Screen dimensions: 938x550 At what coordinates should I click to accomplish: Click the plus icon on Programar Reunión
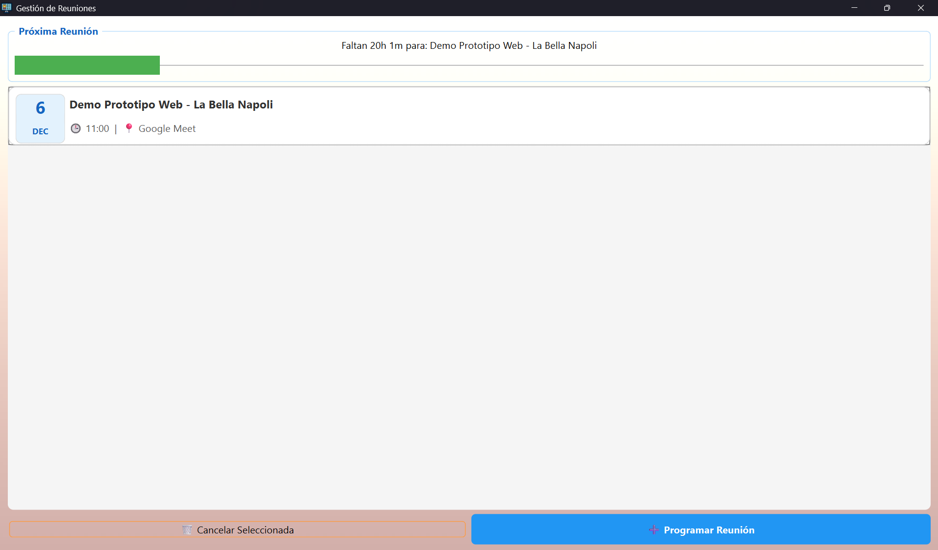click(654, 530)
